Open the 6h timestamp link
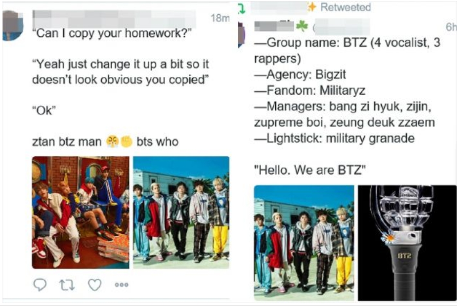Image resolution: width=457 pixels, height=306 pixels. [x=451, y=27]
